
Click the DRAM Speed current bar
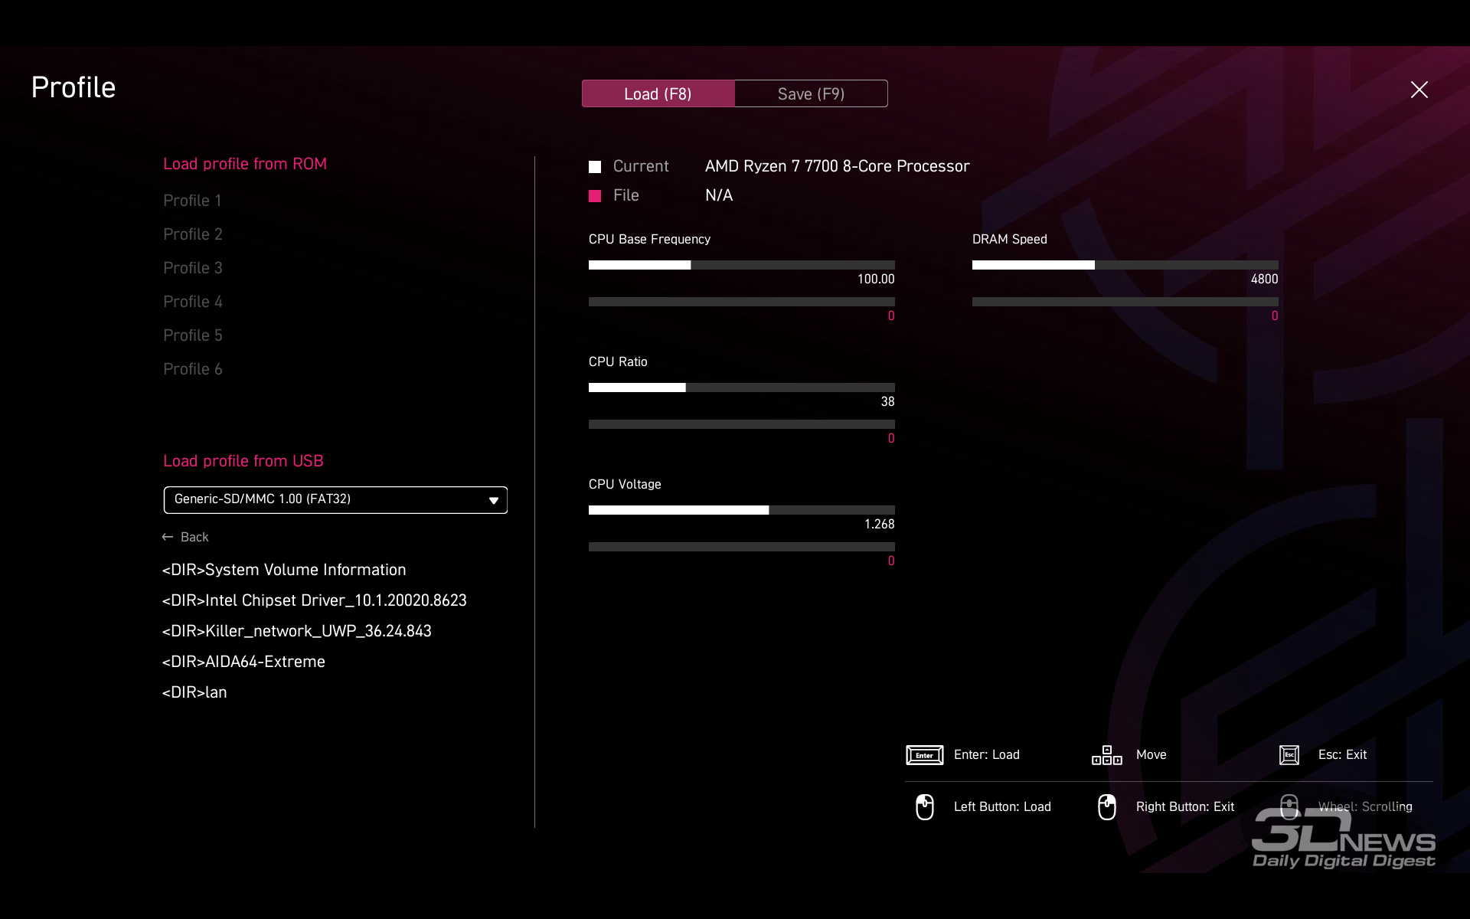(1125, 265)
